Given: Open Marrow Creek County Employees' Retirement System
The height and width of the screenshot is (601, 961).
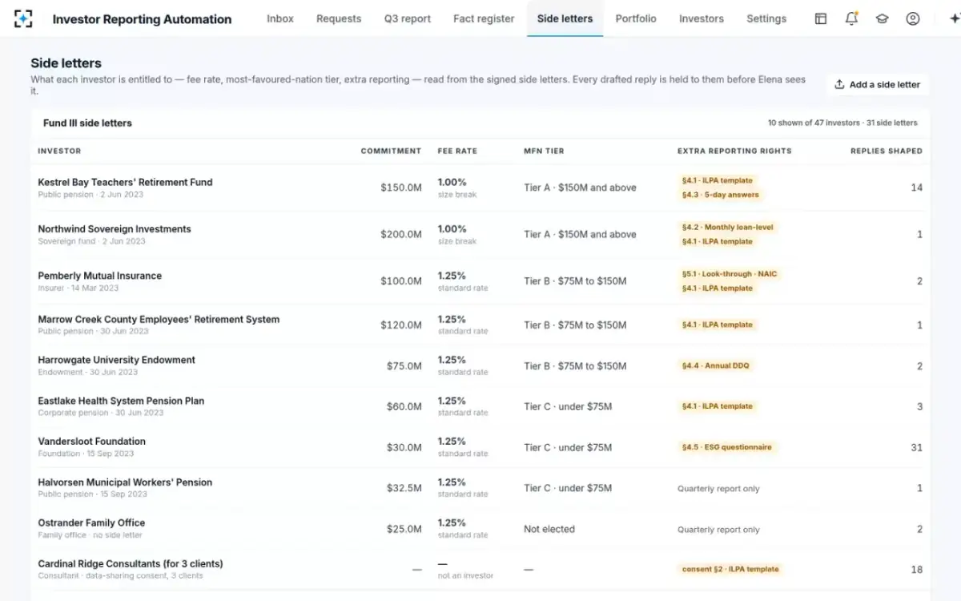Looking at the screenshot, I should pos(480,325).
